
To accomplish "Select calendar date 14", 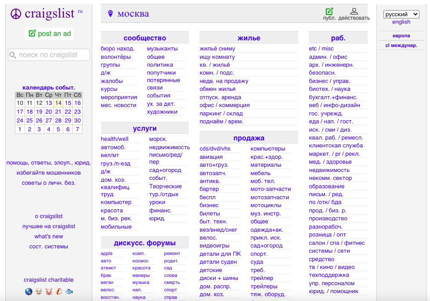I will pyautogui.click(x=58, y=103).
